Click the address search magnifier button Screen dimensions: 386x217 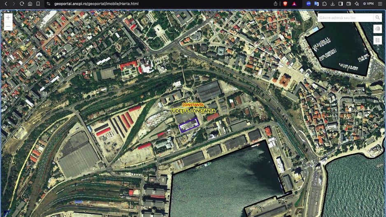(x=377, y=18)
